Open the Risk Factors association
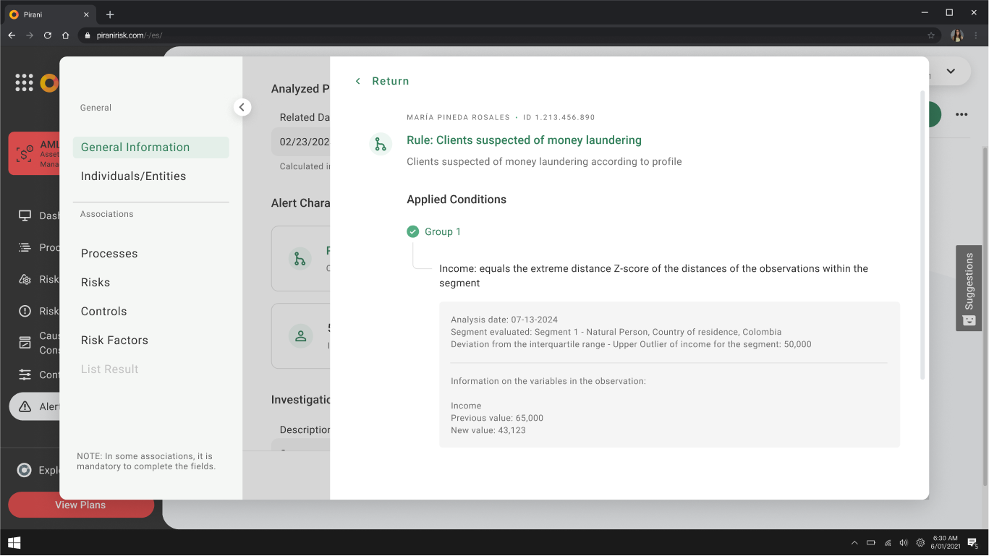989x556 pixels. pyautogui.click(x=114, y=341)
